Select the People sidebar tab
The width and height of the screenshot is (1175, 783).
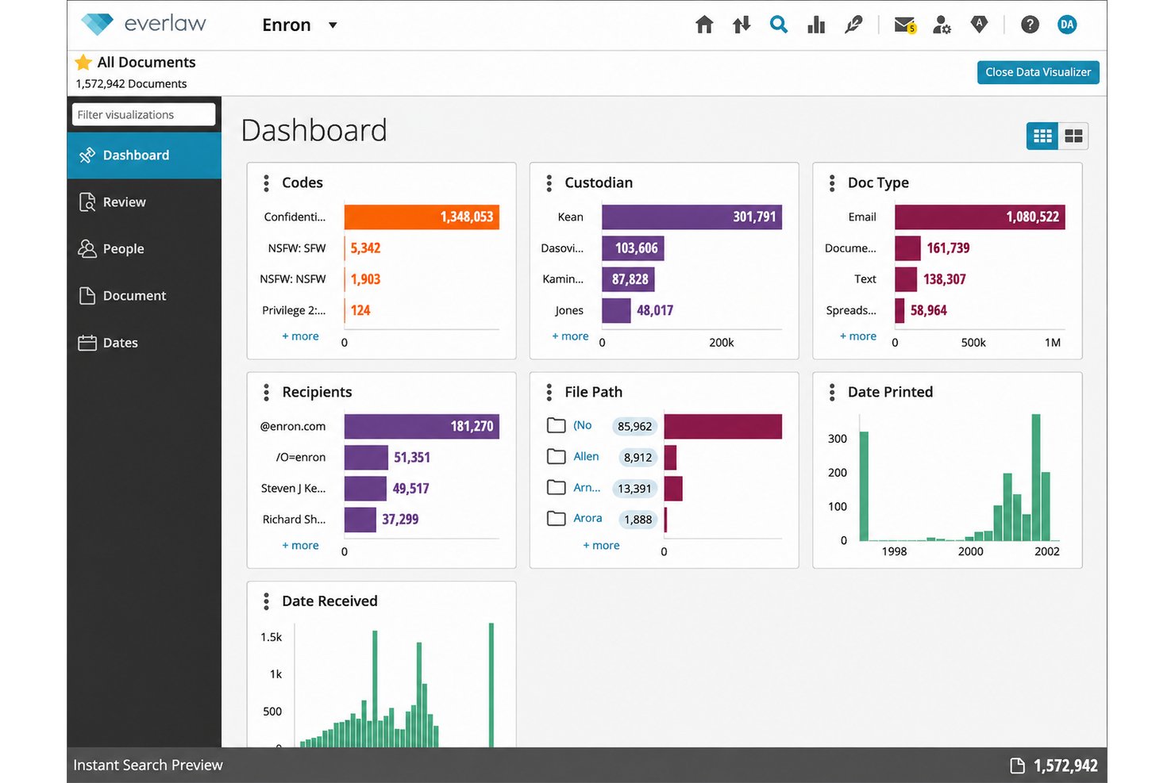(x=144, y=249)
